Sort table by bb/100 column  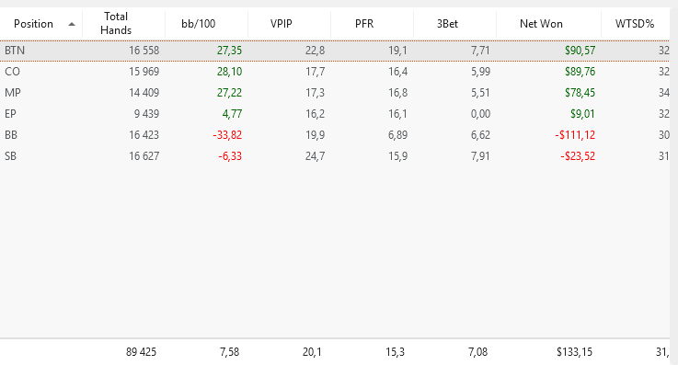point(206,24)
